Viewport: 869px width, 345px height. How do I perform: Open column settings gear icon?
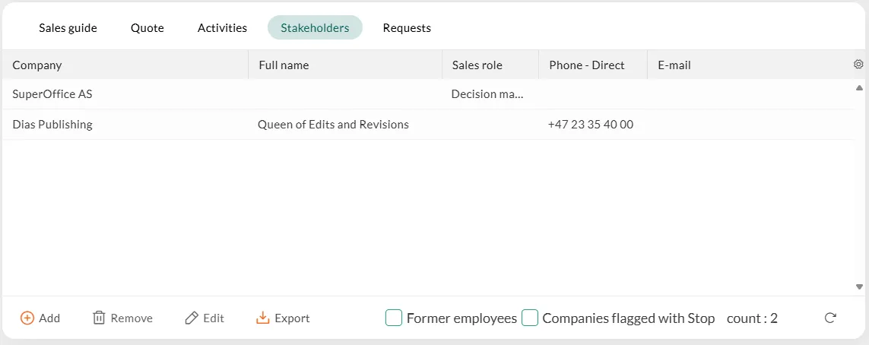coord(858,65)
